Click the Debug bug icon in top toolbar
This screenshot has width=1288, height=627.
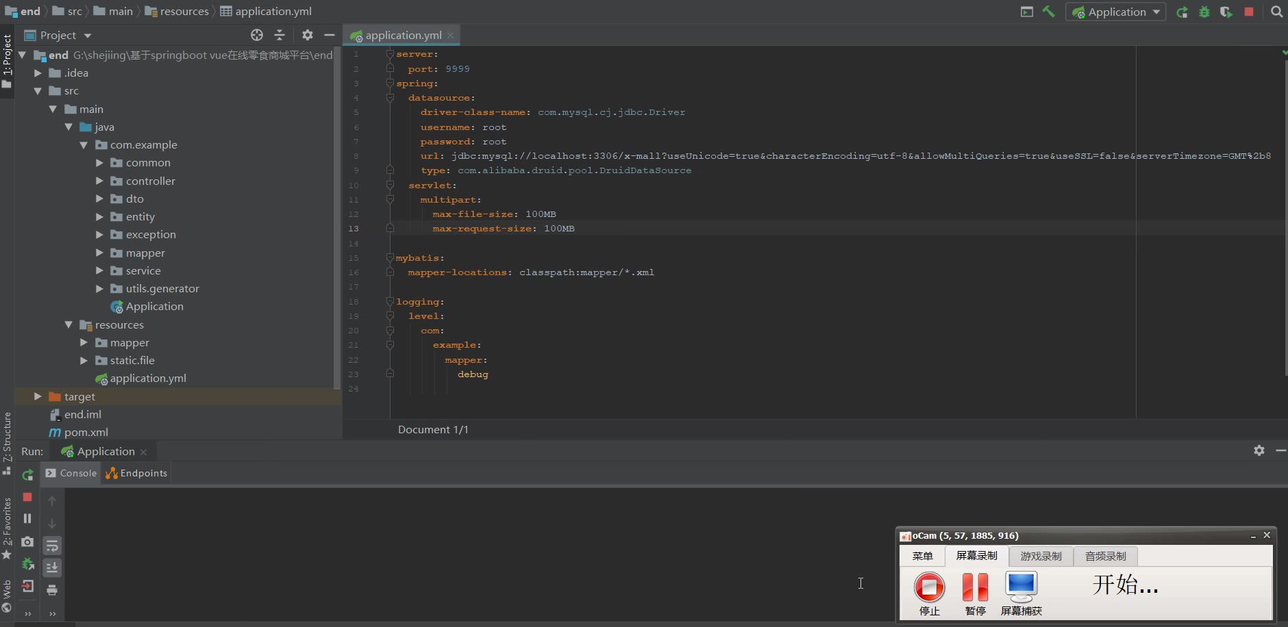click(x=1204, y=12)
